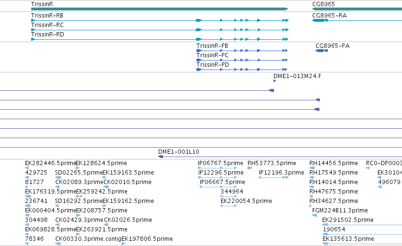Screen dimensions: 402x246
Task: Open the DME1-001L10 BAC clone label
Action: click(179, 152)
